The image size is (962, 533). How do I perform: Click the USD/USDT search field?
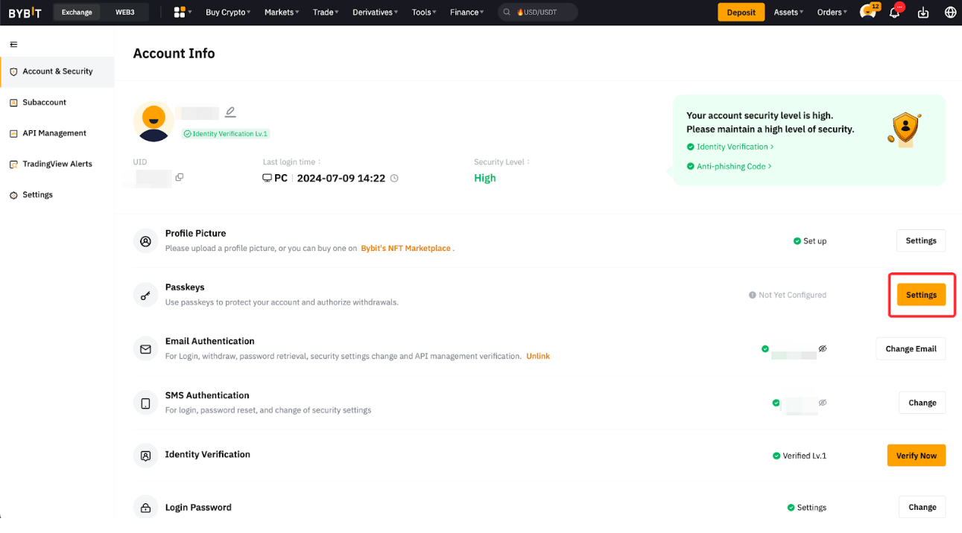pos(538,12)
